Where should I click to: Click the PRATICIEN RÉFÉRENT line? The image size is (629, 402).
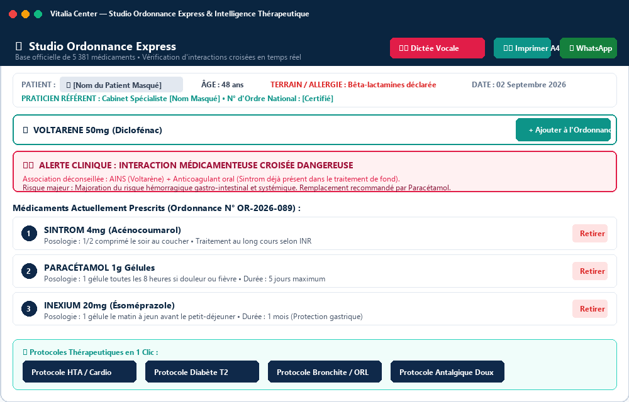(177, 99)
